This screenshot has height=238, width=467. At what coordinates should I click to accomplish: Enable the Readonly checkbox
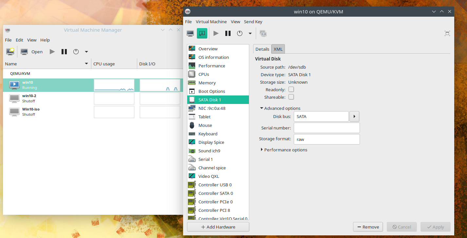coord(291,90)
